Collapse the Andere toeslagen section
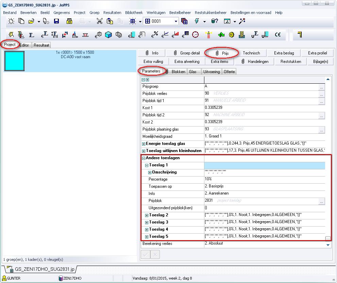337x283 pixels. [144, 158]
